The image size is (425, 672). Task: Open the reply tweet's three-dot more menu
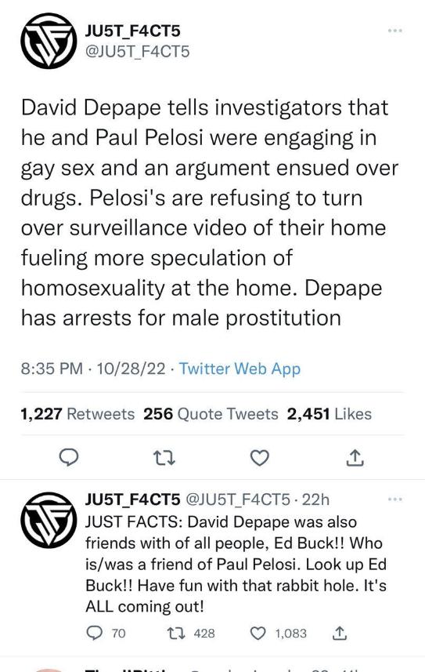pos(394,499)
